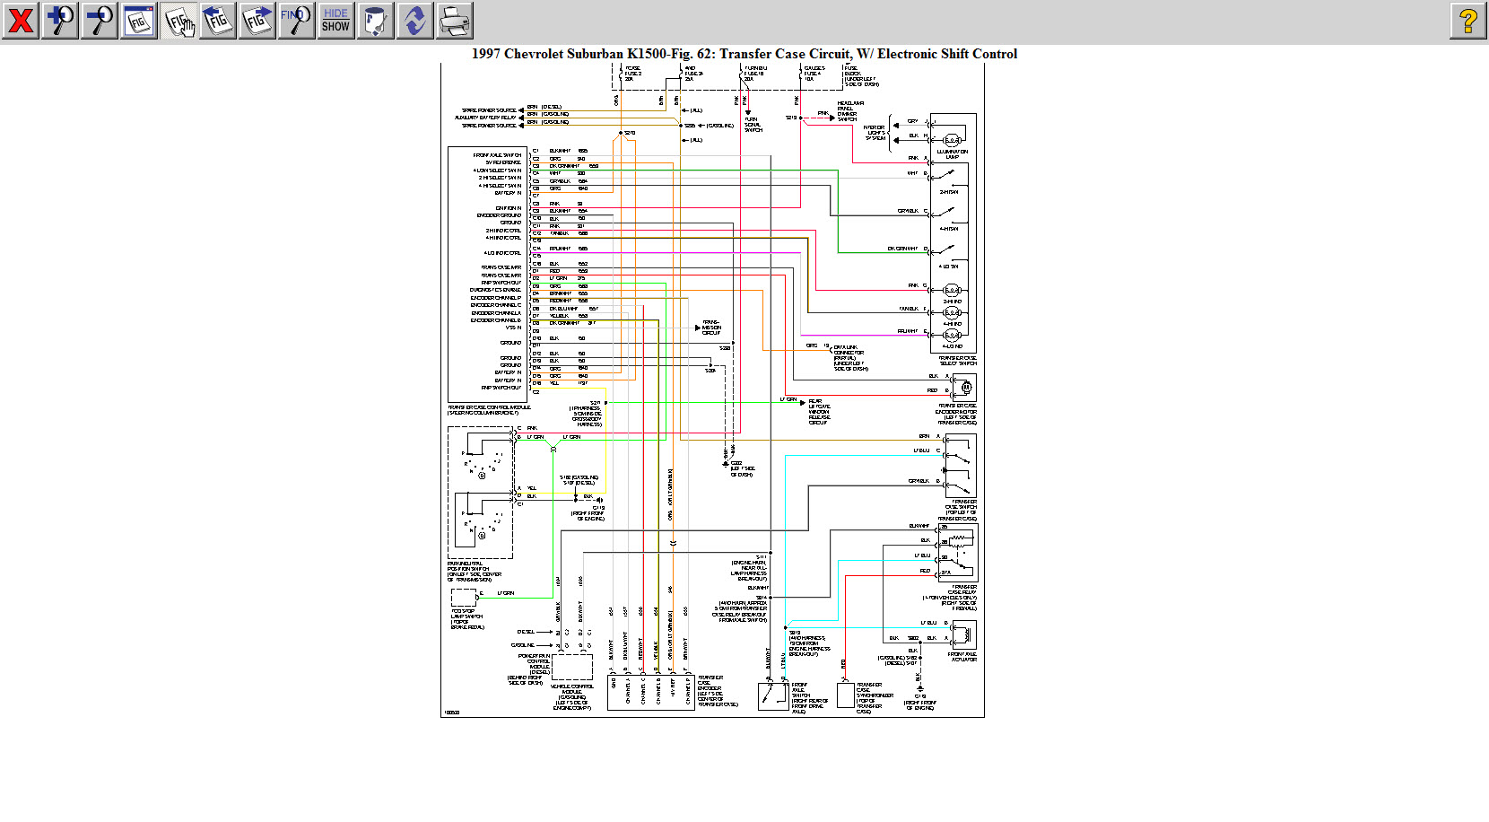Viewport: 1489px width, 822px height.
Task: Select the FIG hand pan tool
Action: [179, 21]
